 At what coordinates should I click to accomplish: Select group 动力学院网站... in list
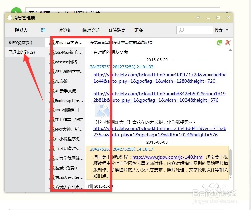coord(67,158)
